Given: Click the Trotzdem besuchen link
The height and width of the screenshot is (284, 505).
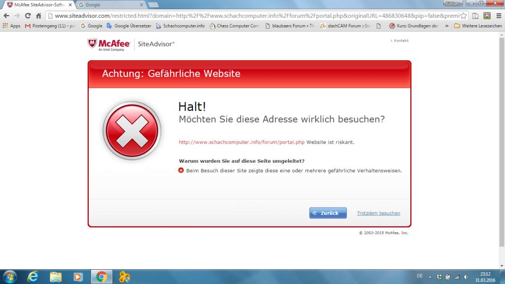Looking at the screenshot, I should (378, 213).
